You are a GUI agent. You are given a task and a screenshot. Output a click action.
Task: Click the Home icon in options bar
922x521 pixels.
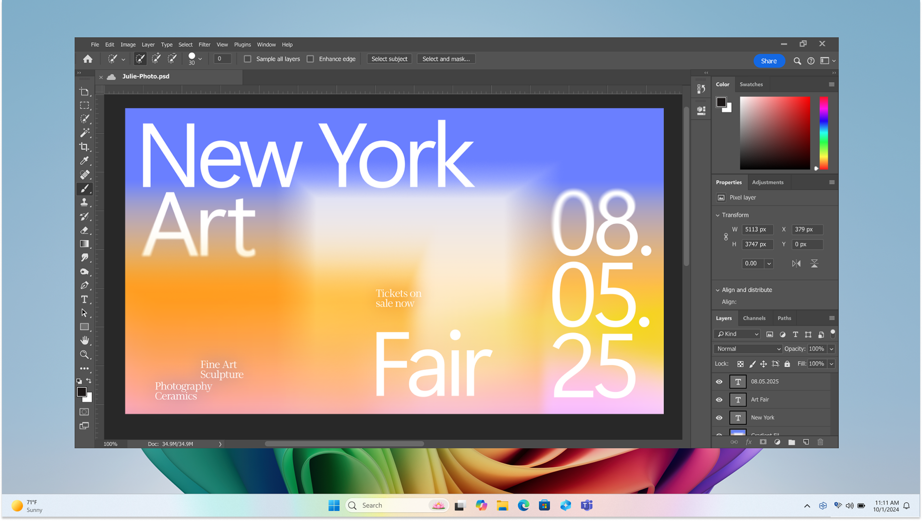coord(87,59)
